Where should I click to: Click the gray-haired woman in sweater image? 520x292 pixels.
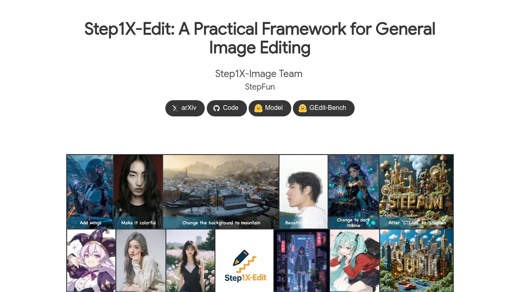[141, 261]
